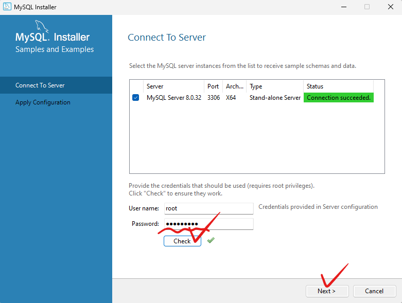402x303 pixels.
Task: Click the 'Stand-alone Server' type cell
Action: point(275,98)
